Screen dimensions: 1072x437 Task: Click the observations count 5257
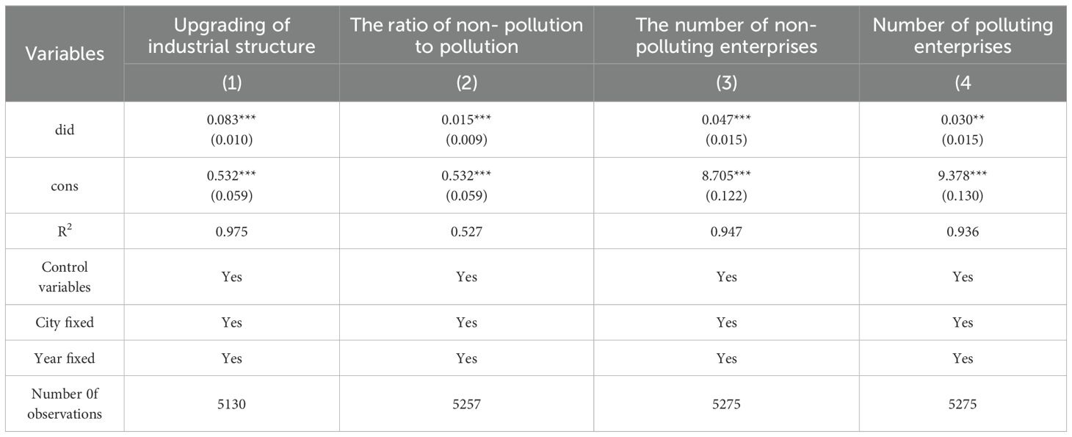click(x=466, y=404)
